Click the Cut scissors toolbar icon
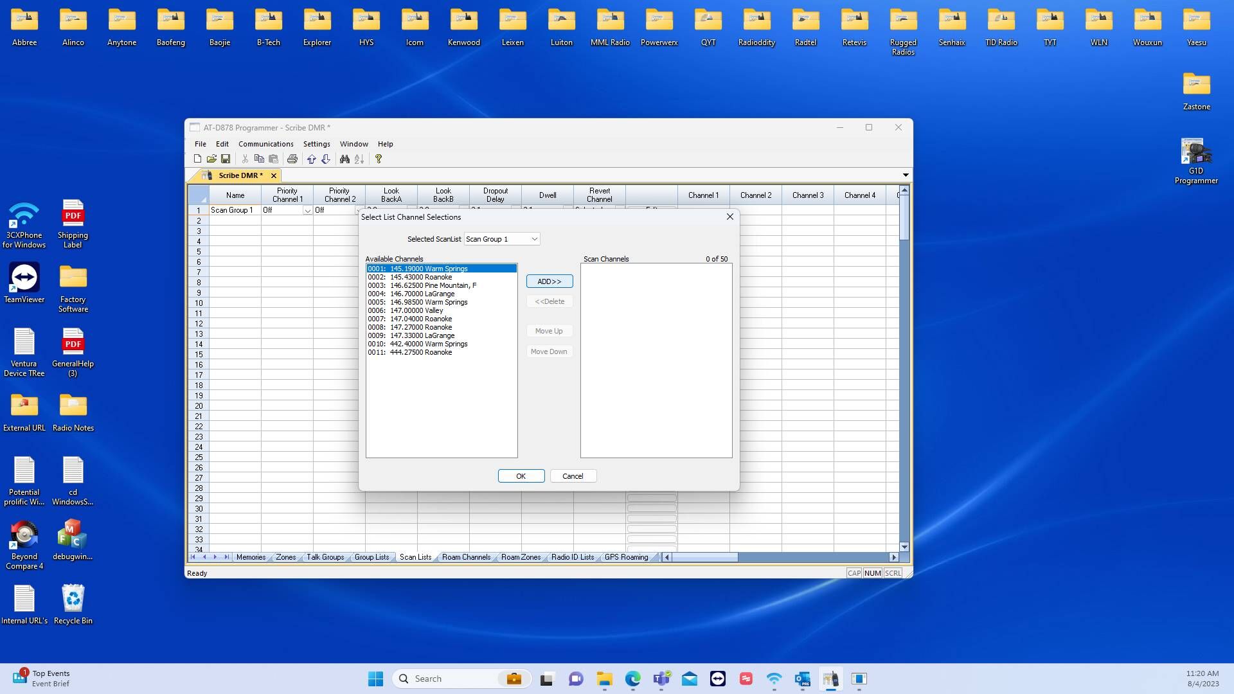Image resolution: width=1234 pixels, height=694 pixels. click(x=245, y=159)
